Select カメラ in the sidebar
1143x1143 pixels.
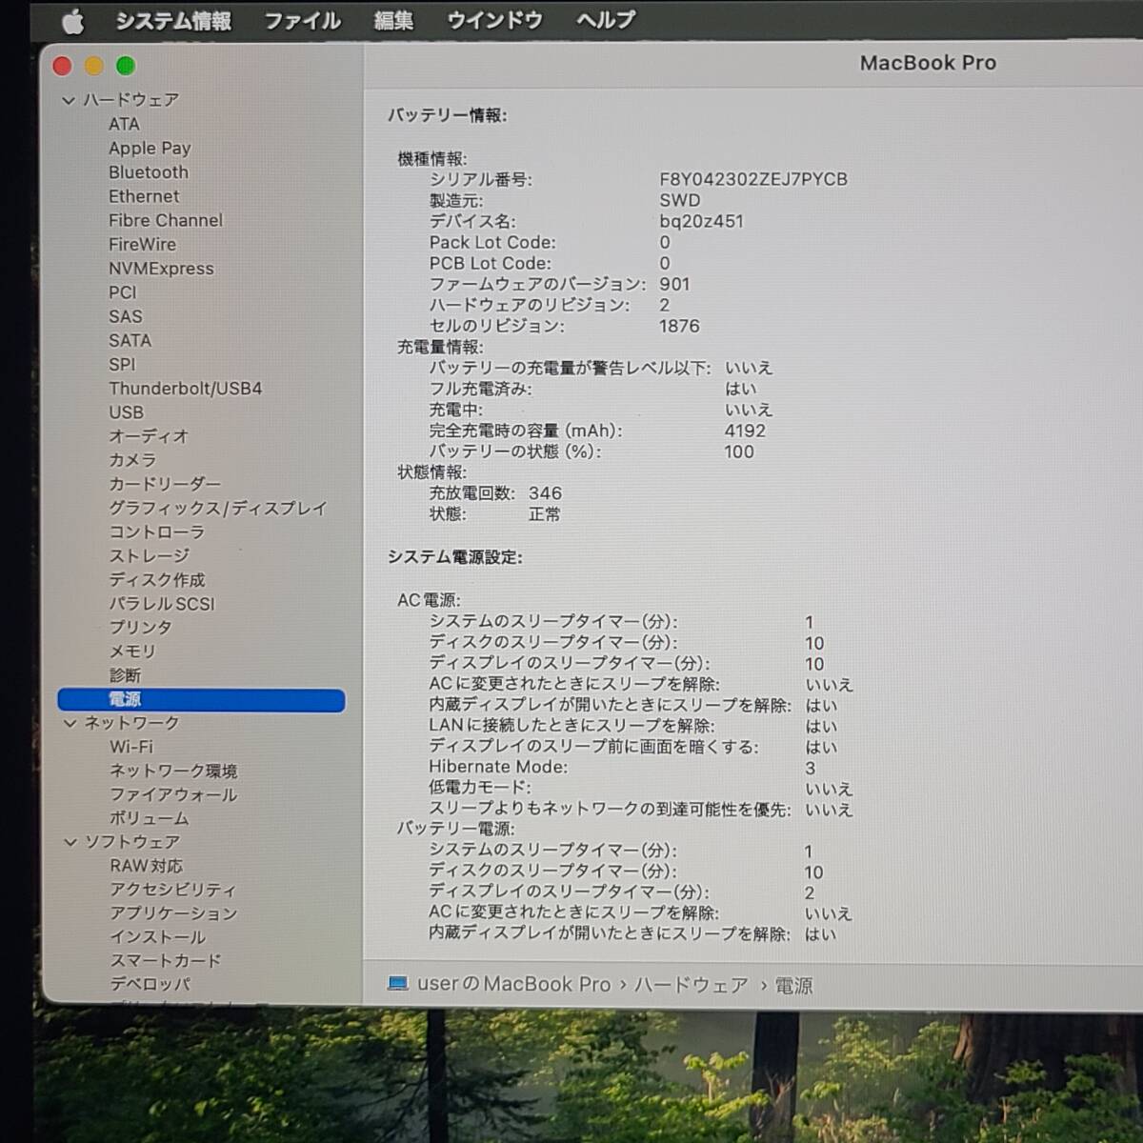pyautogui.click(x=132, y=460)
